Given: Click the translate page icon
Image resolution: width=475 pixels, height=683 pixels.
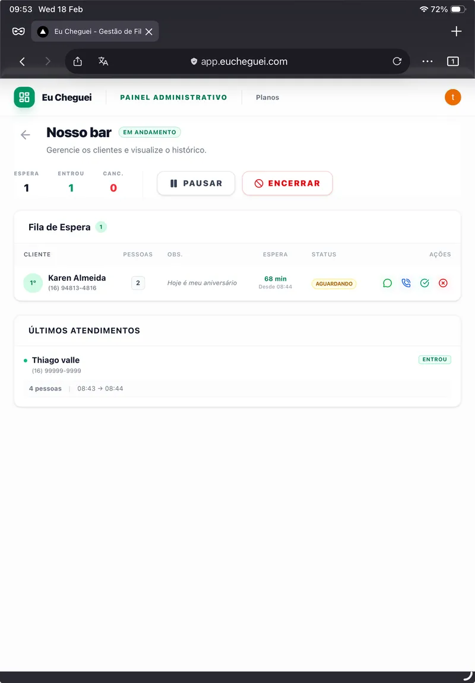Looking at the screenshot, I should [103, 61].
